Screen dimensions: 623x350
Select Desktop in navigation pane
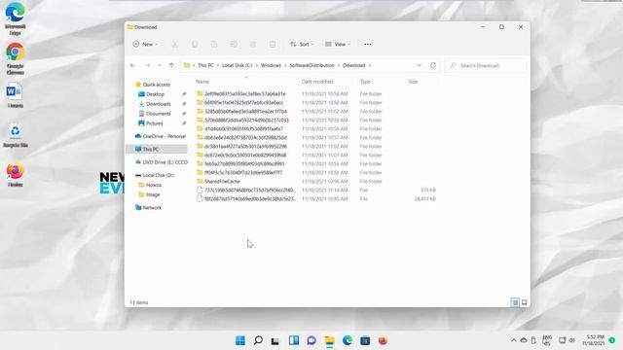(155, 94)
